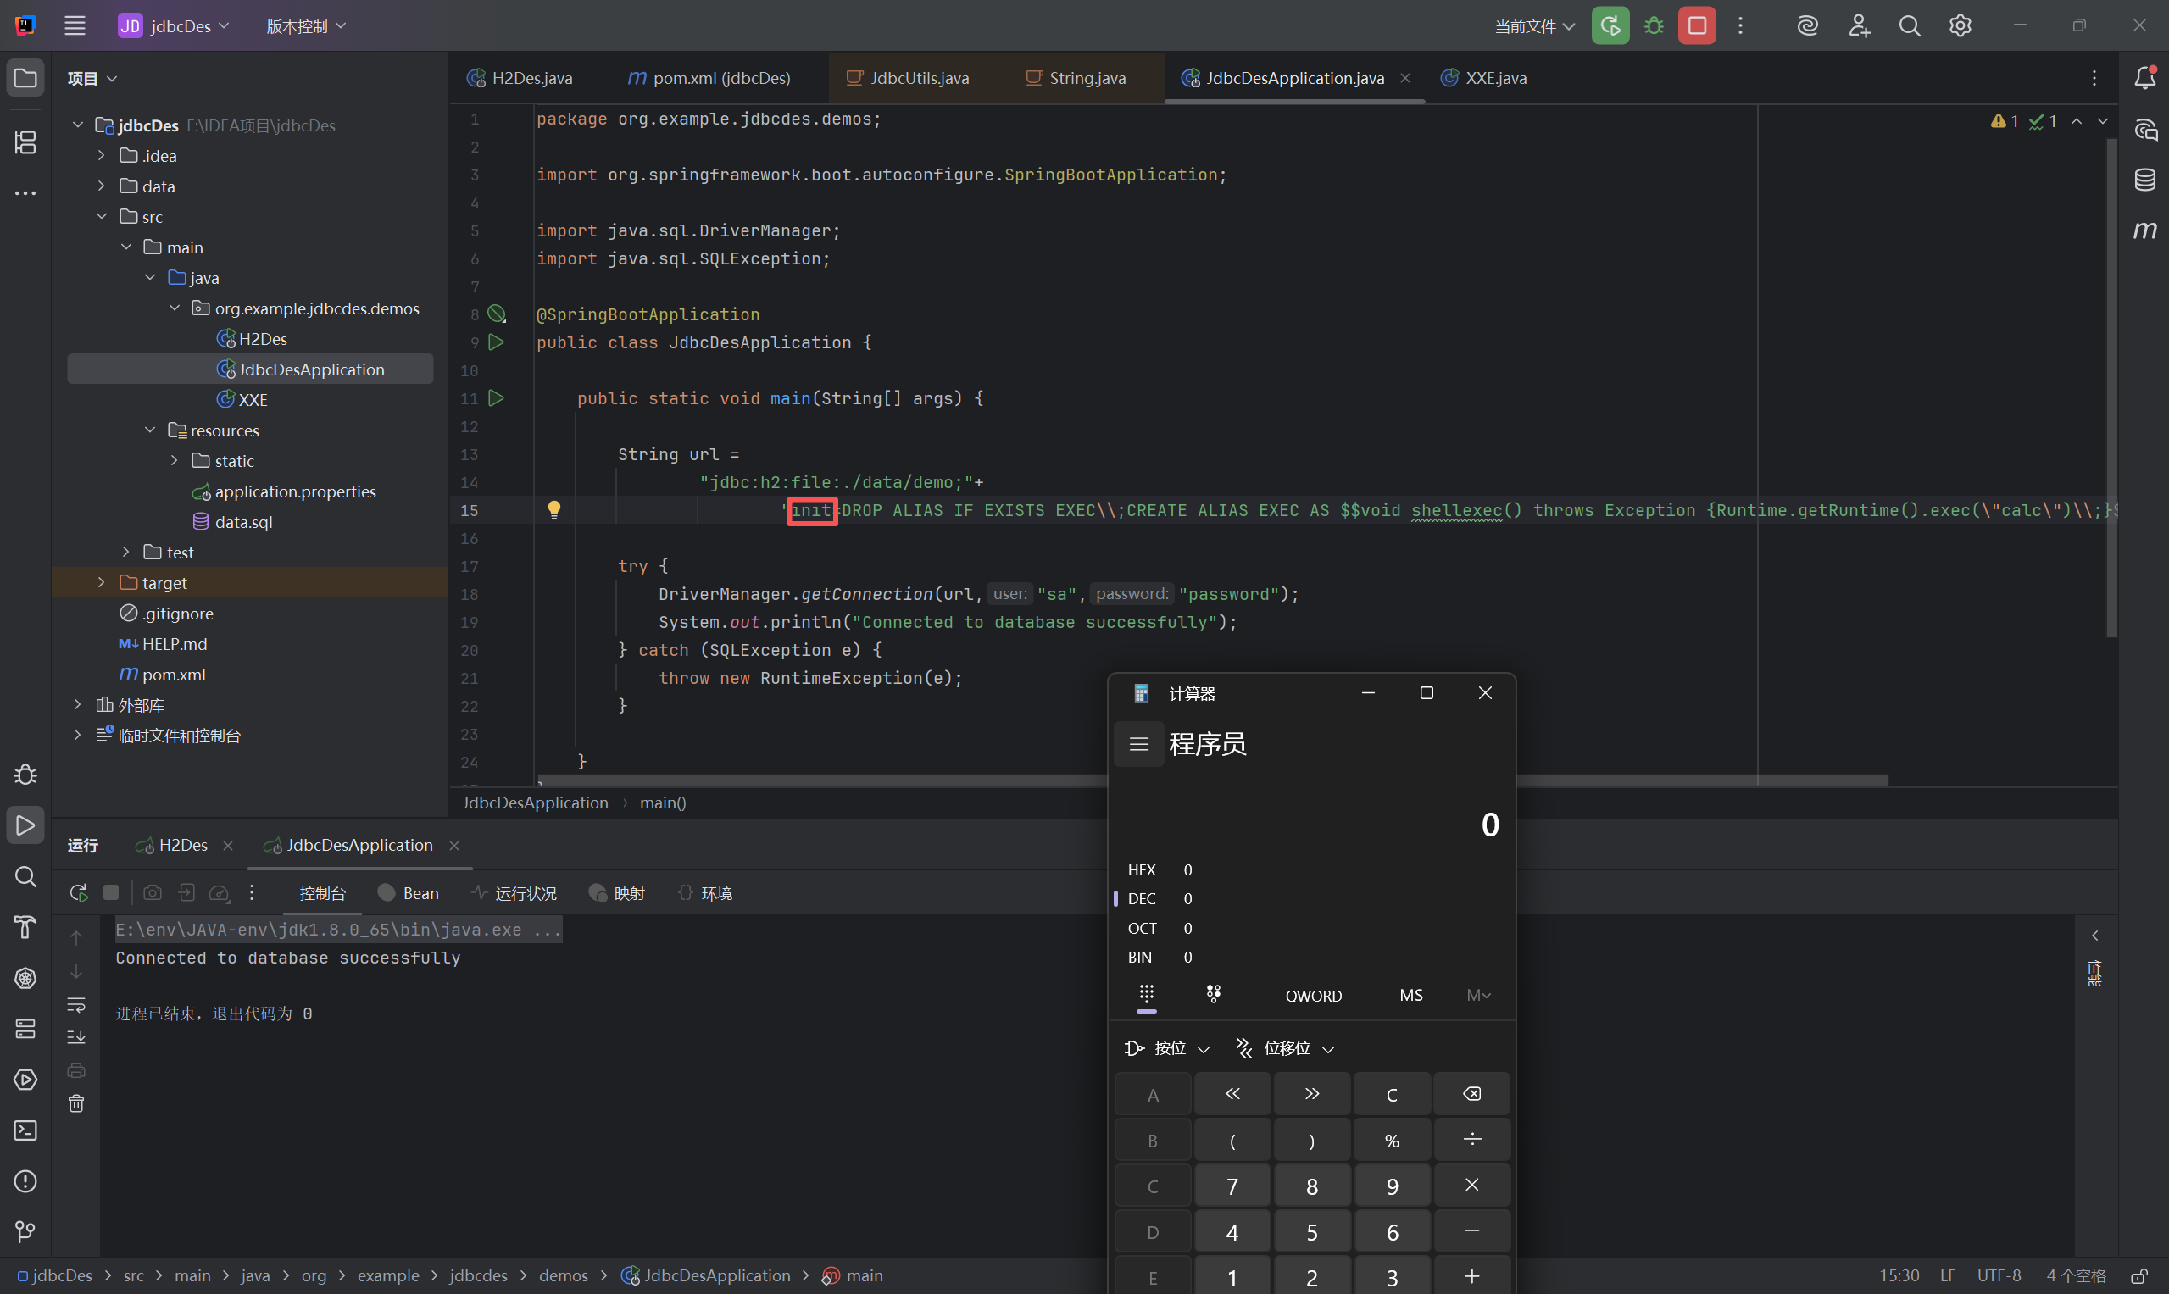Click the lightbulb quick-fix icon on line 15
Screen dimensions: 2169x1294
[553, 509]
